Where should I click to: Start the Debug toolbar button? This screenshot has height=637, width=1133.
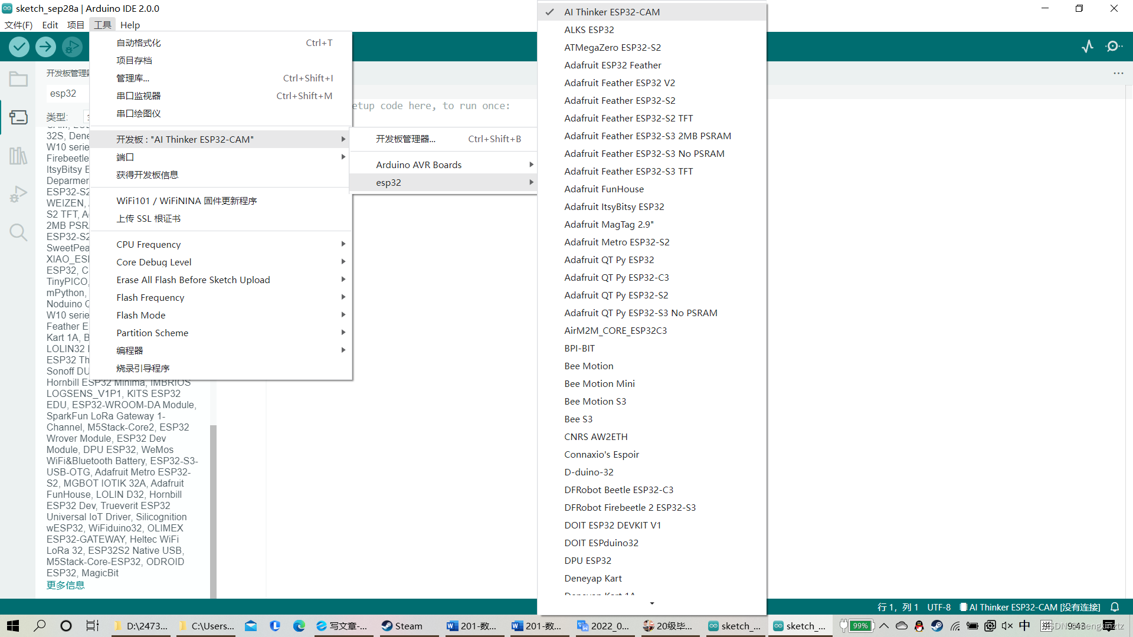[72, 46]
